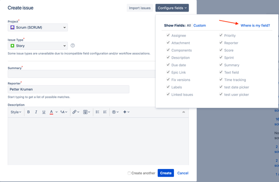Screen dimensions: 279x182
Task: Open the plus insert-more dropdown
Action: pyautogui.click(x=126, y=112)
